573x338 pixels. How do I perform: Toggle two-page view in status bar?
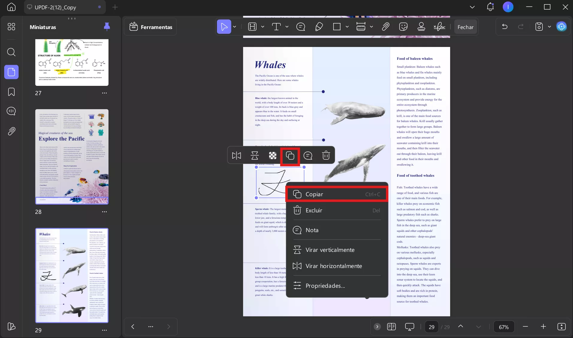point(391,327)
